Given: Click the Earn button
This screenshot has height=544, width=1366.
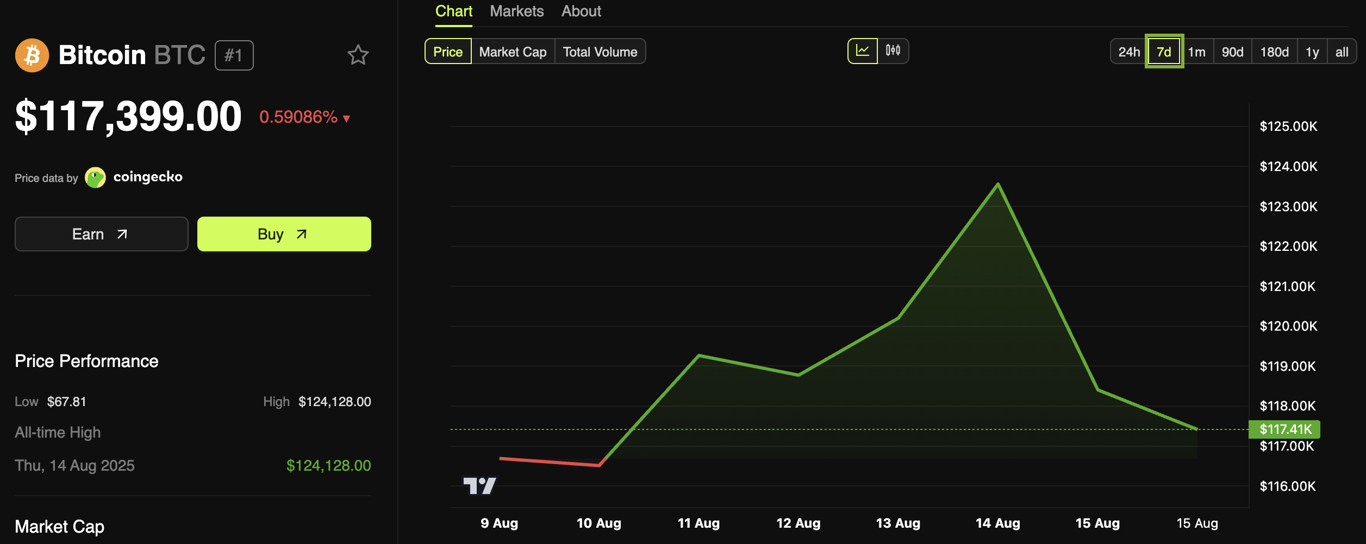Looking at the screenshot, I should [101, 233].
